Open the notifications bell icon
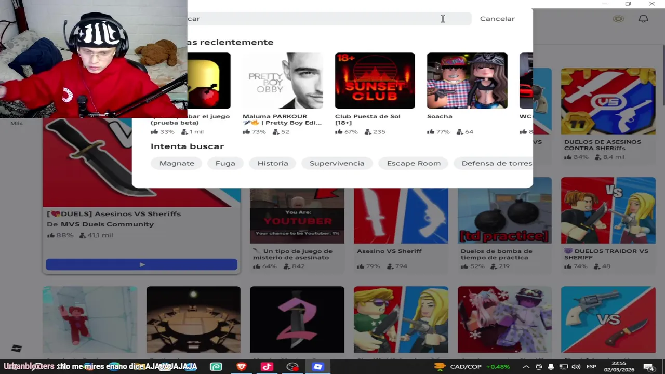 point(643,19)
